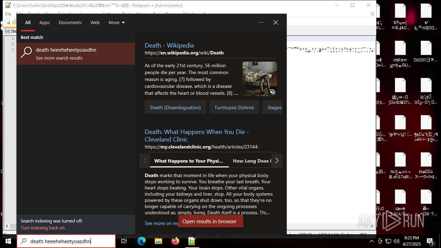Open Task View in the taskbar
Image resolution: width=441 pixels, height=248 pixels.
[124, 241]
